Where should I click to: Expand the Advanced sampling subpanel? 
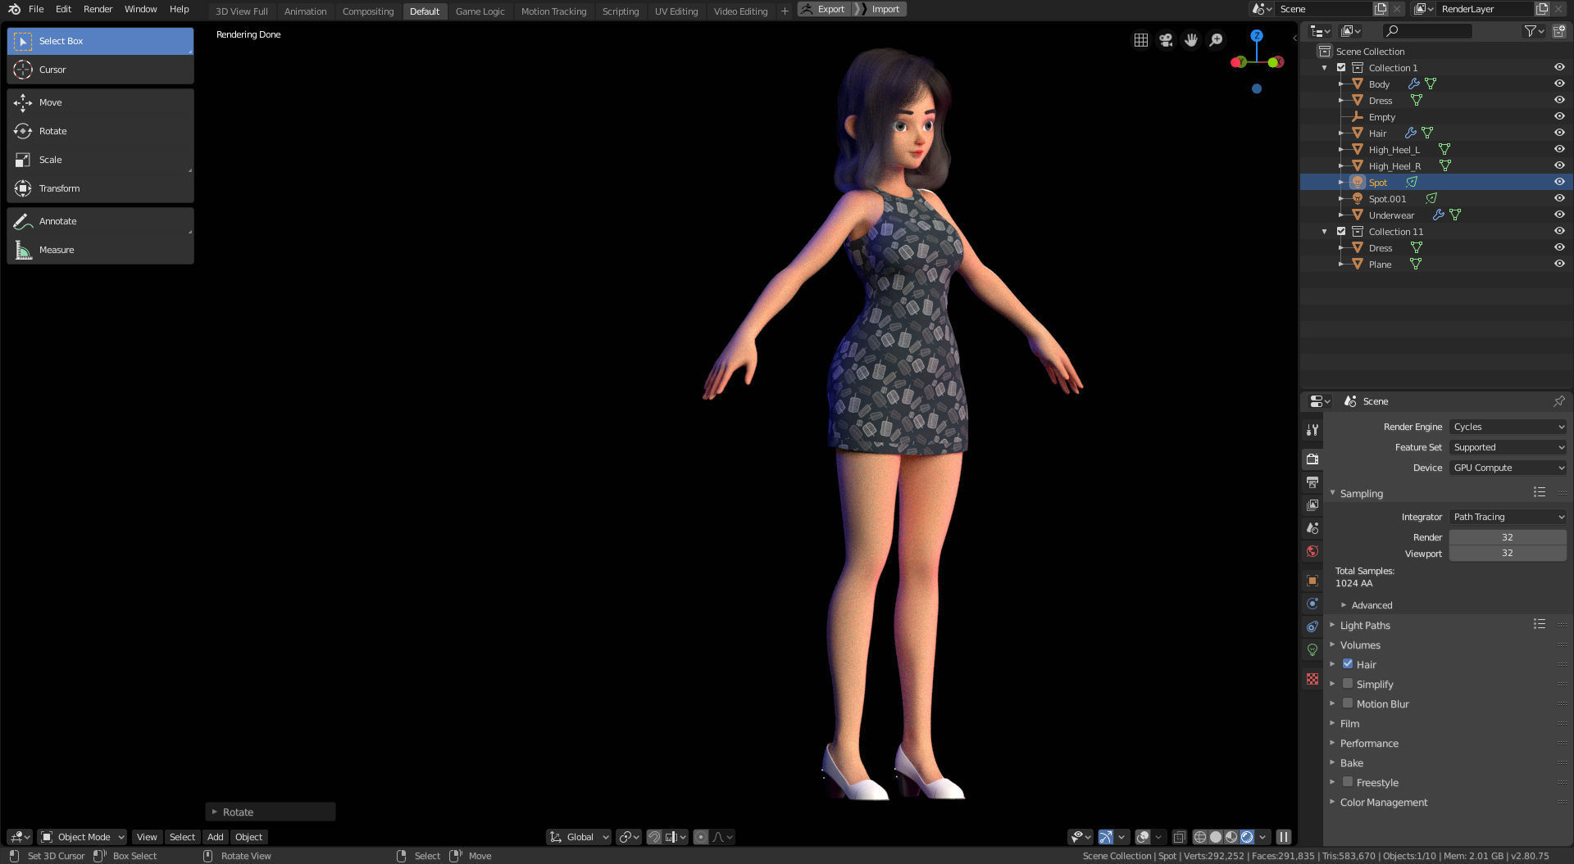pos(1371,605)
